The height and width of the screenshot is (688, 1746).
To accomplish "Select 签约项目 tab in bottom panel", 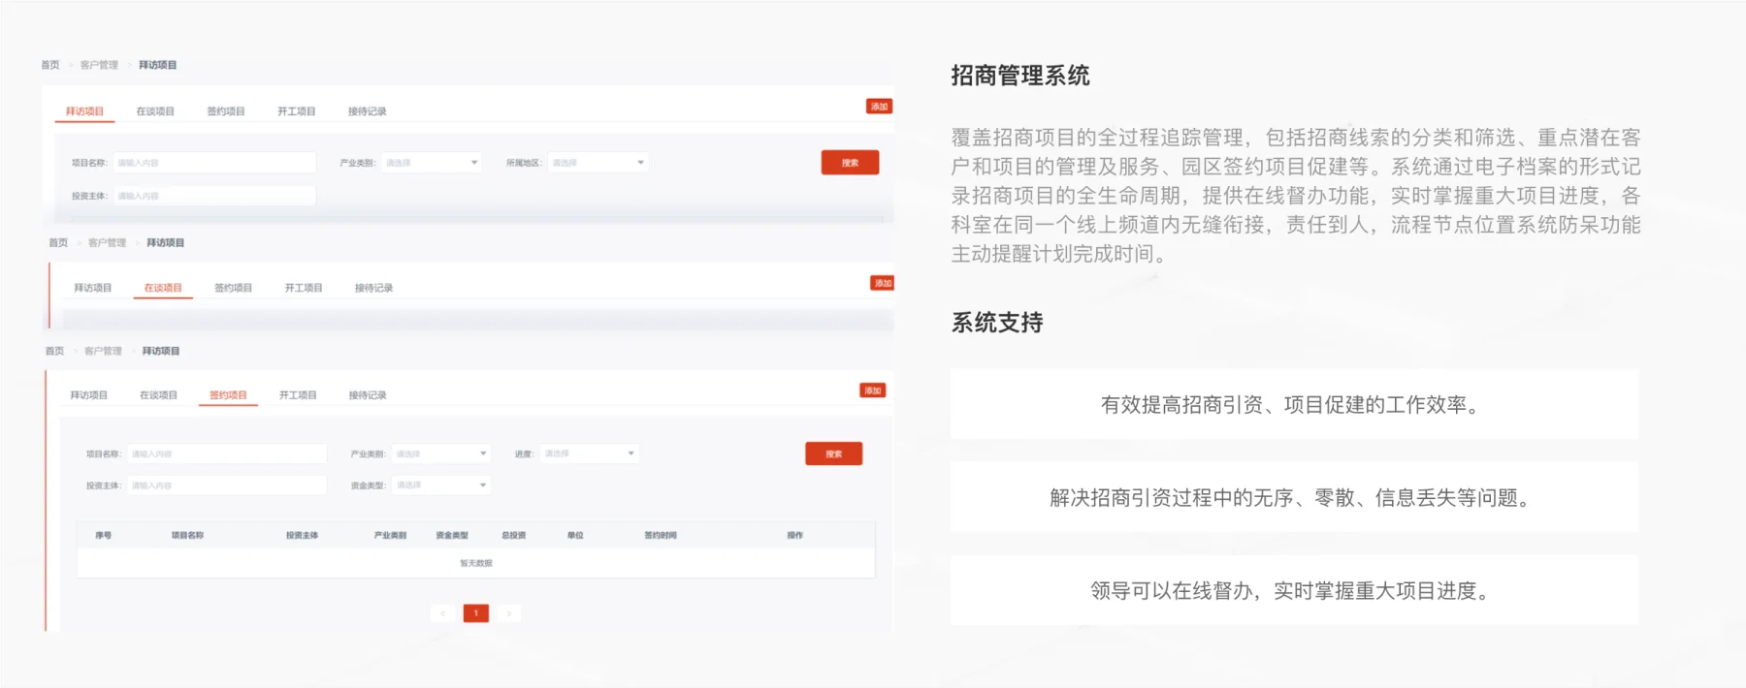I will 228,395.
